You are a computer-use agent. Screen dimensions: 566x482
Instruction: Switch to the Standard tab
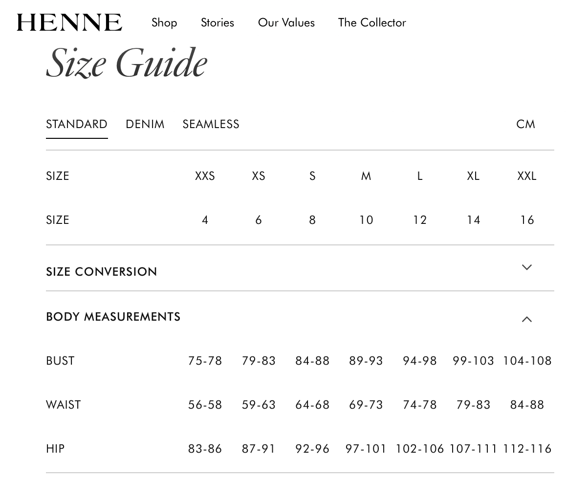tap(77, 124)
